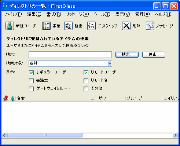Open the 表示(V) menu

point(122,14)
